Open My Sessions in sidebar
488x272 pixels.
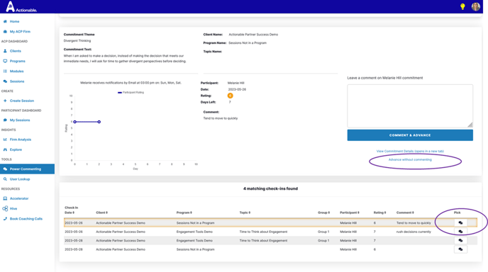[x=20, y=120]
